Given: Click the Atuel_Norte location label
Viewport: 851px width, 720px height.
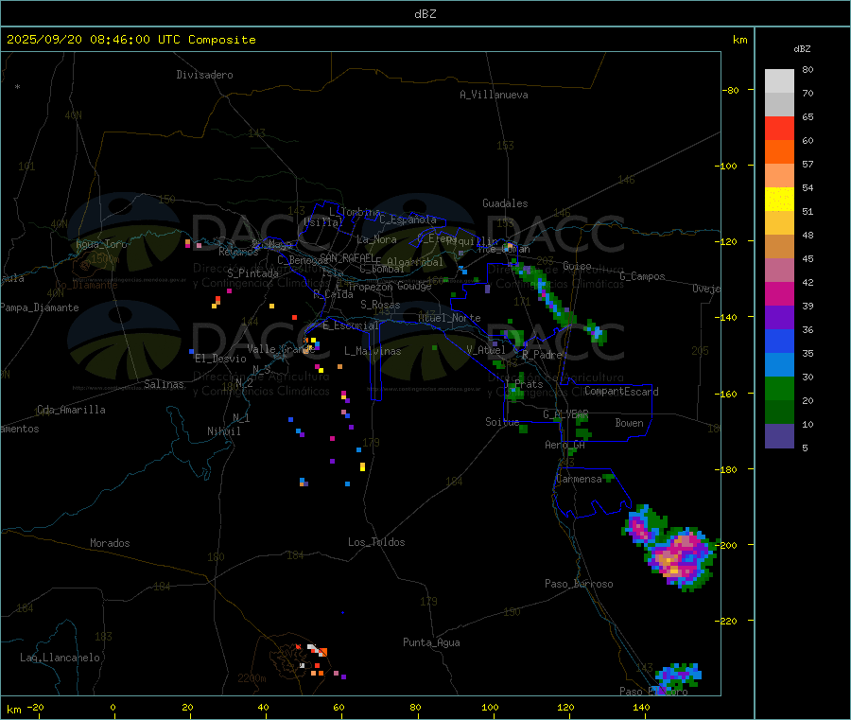Looking at the screenshot, I should [449, 318].
